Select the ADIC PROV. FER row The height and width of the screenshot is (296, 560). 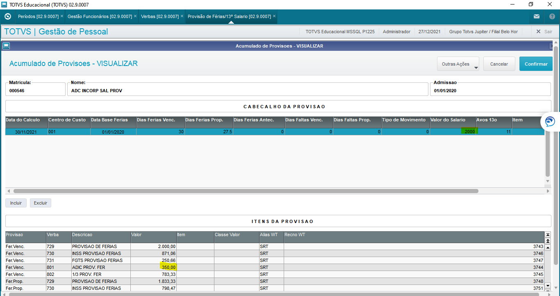click(x=274, y=267)
